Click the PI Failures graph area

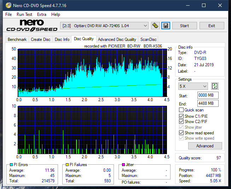92,130
